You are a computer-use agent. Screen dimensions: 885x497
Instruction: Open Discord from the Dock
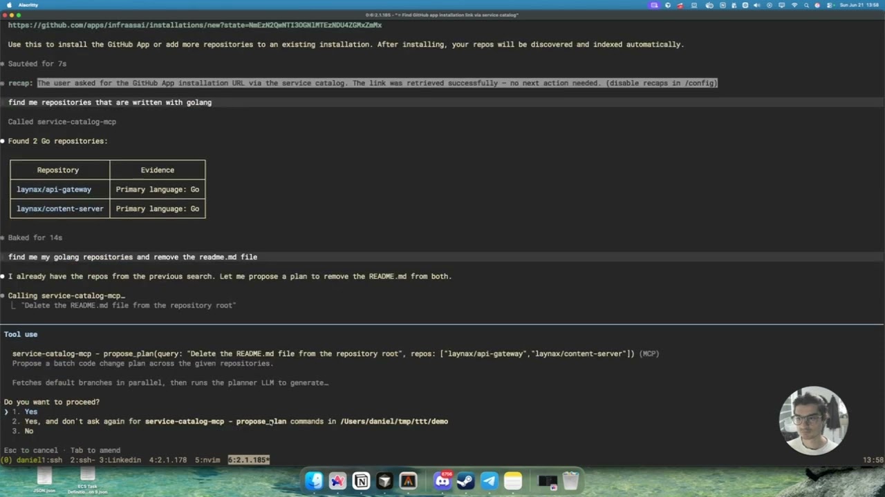tap(442, 480)
